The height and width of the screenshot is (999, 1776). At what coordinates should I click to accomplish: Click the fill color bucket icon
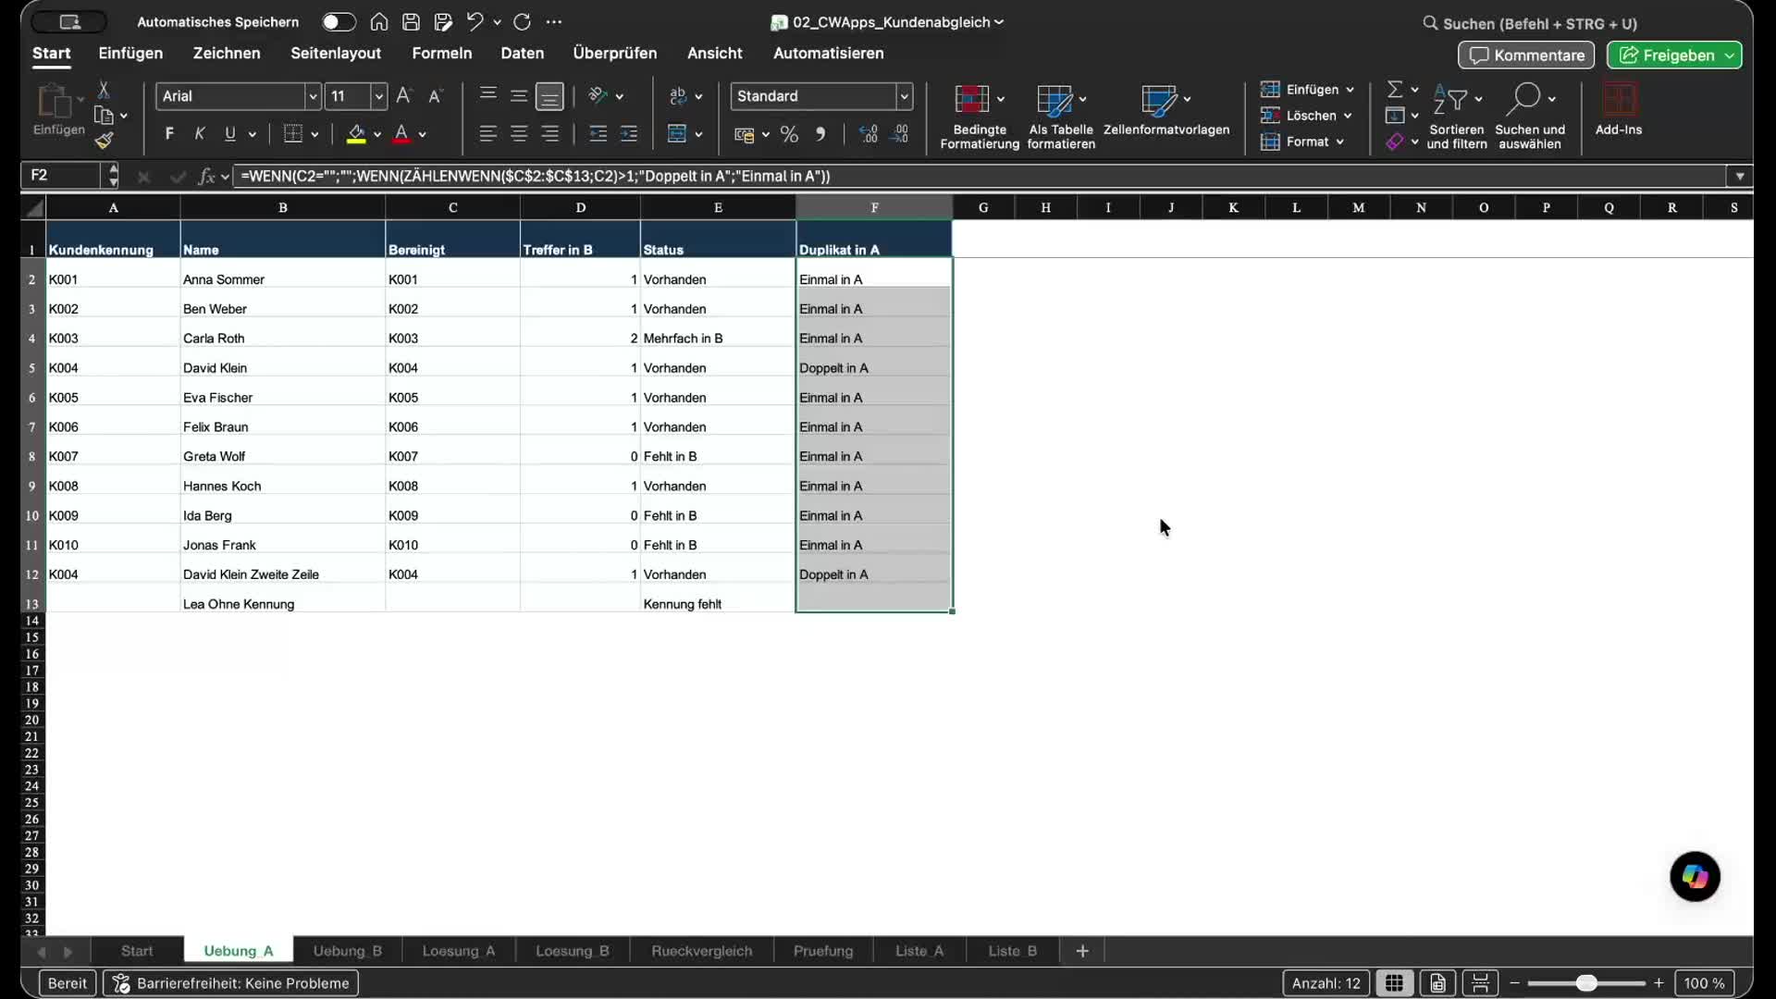[356, 134]
